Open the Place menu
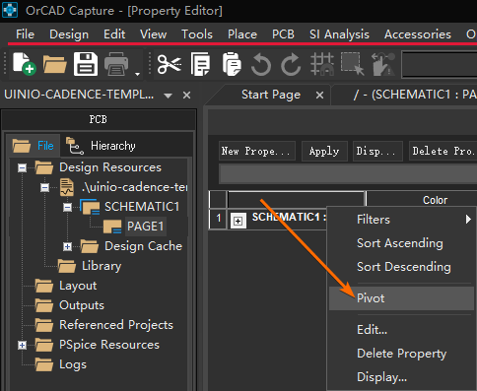The width and height of the screenshot is (477, 391). pos(242,34)
